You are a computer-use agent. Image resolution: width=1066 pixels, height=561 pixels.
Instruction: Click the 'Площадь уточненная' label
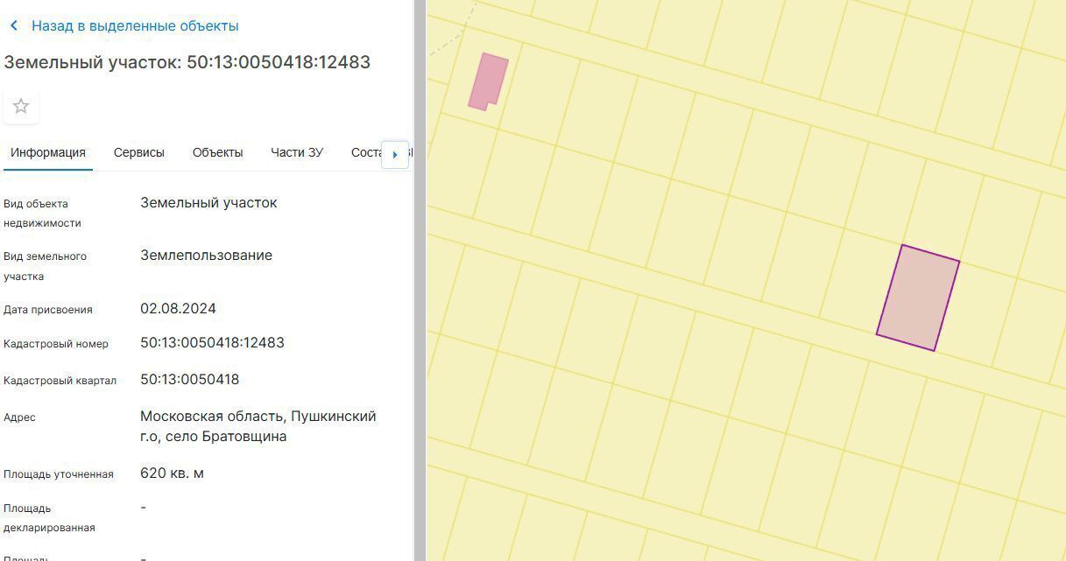(x=59, y=474)
